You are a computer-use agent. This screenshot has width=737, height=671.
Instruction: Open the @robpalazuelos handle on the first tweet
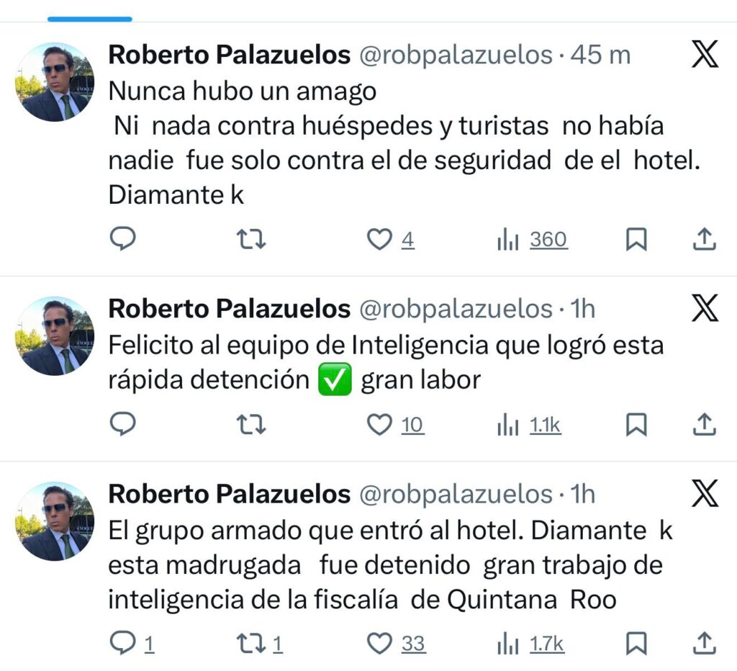[456, 55]
